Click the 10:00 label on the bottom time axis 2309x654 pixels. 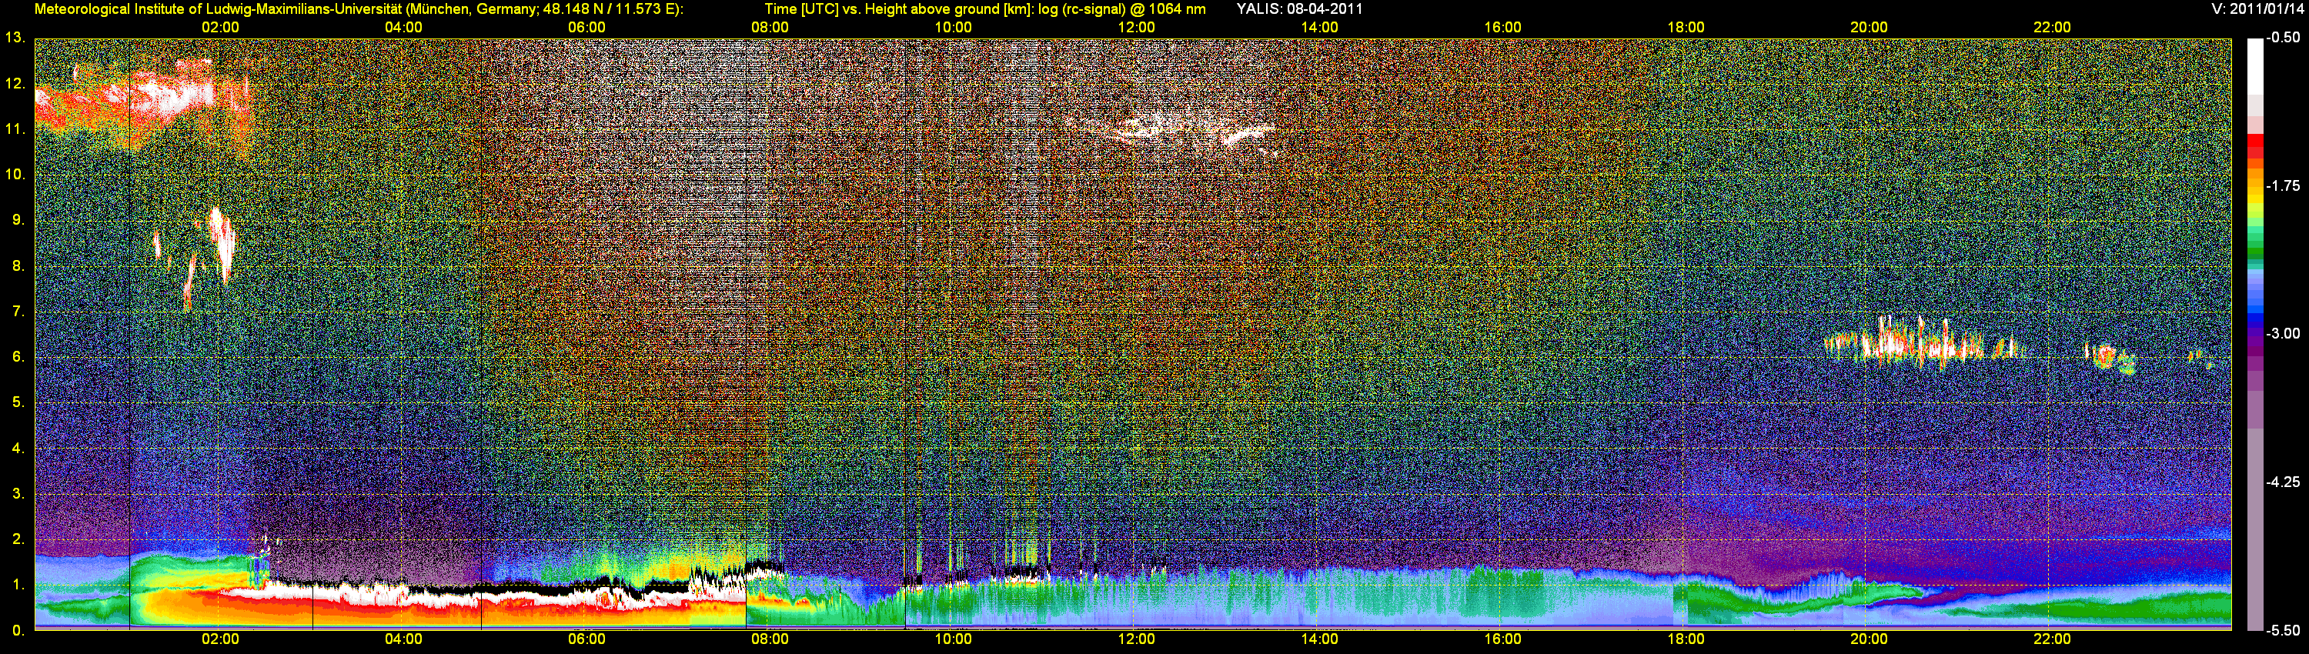click(x=953, y=639)
